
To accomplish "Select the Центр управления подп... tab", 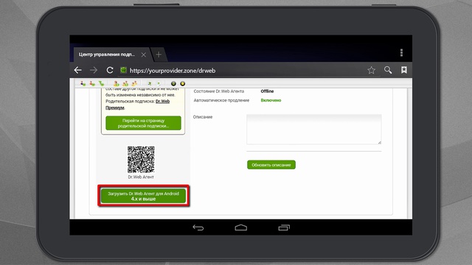I will click(x=107, y=54).
